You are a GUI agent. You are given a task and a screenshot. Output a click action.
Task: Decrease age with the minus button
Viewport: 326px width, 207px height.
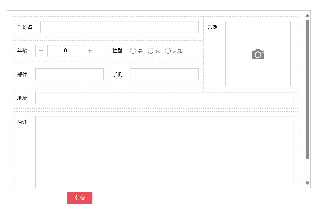pos(41,51)
